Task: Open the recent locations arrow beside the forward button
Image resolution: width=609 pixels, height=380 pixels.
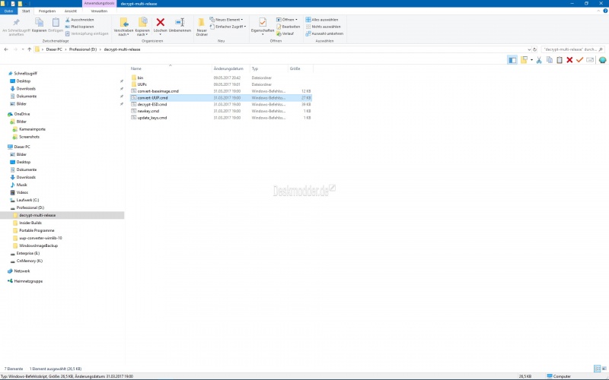Action: (23, 49)
